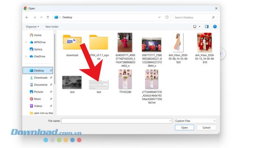This screenshot has width=263, height=148.
Task: Click the Cancel button
Action: 206,127
